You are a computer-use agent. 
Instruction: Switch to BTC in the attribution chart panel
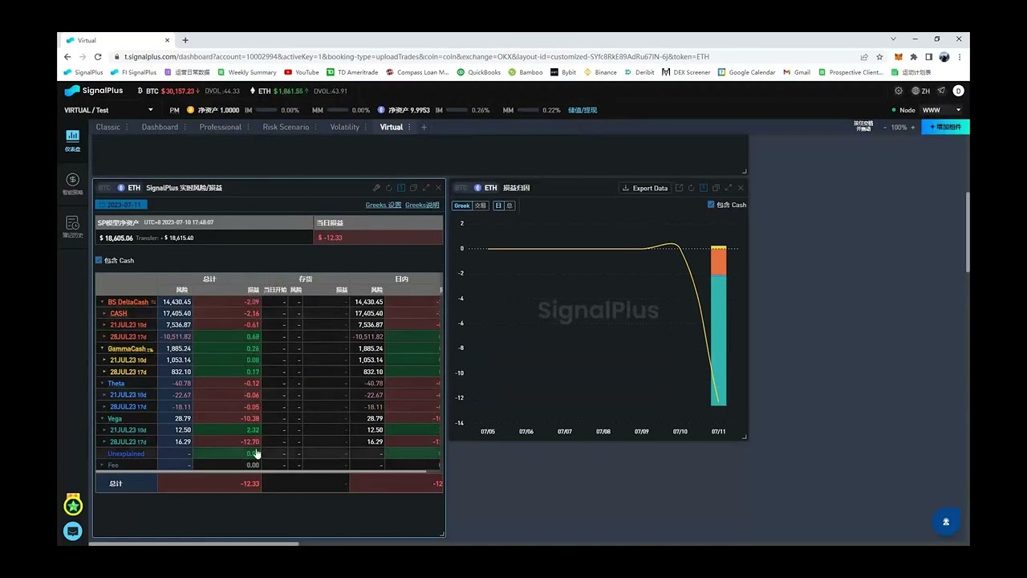461,188
